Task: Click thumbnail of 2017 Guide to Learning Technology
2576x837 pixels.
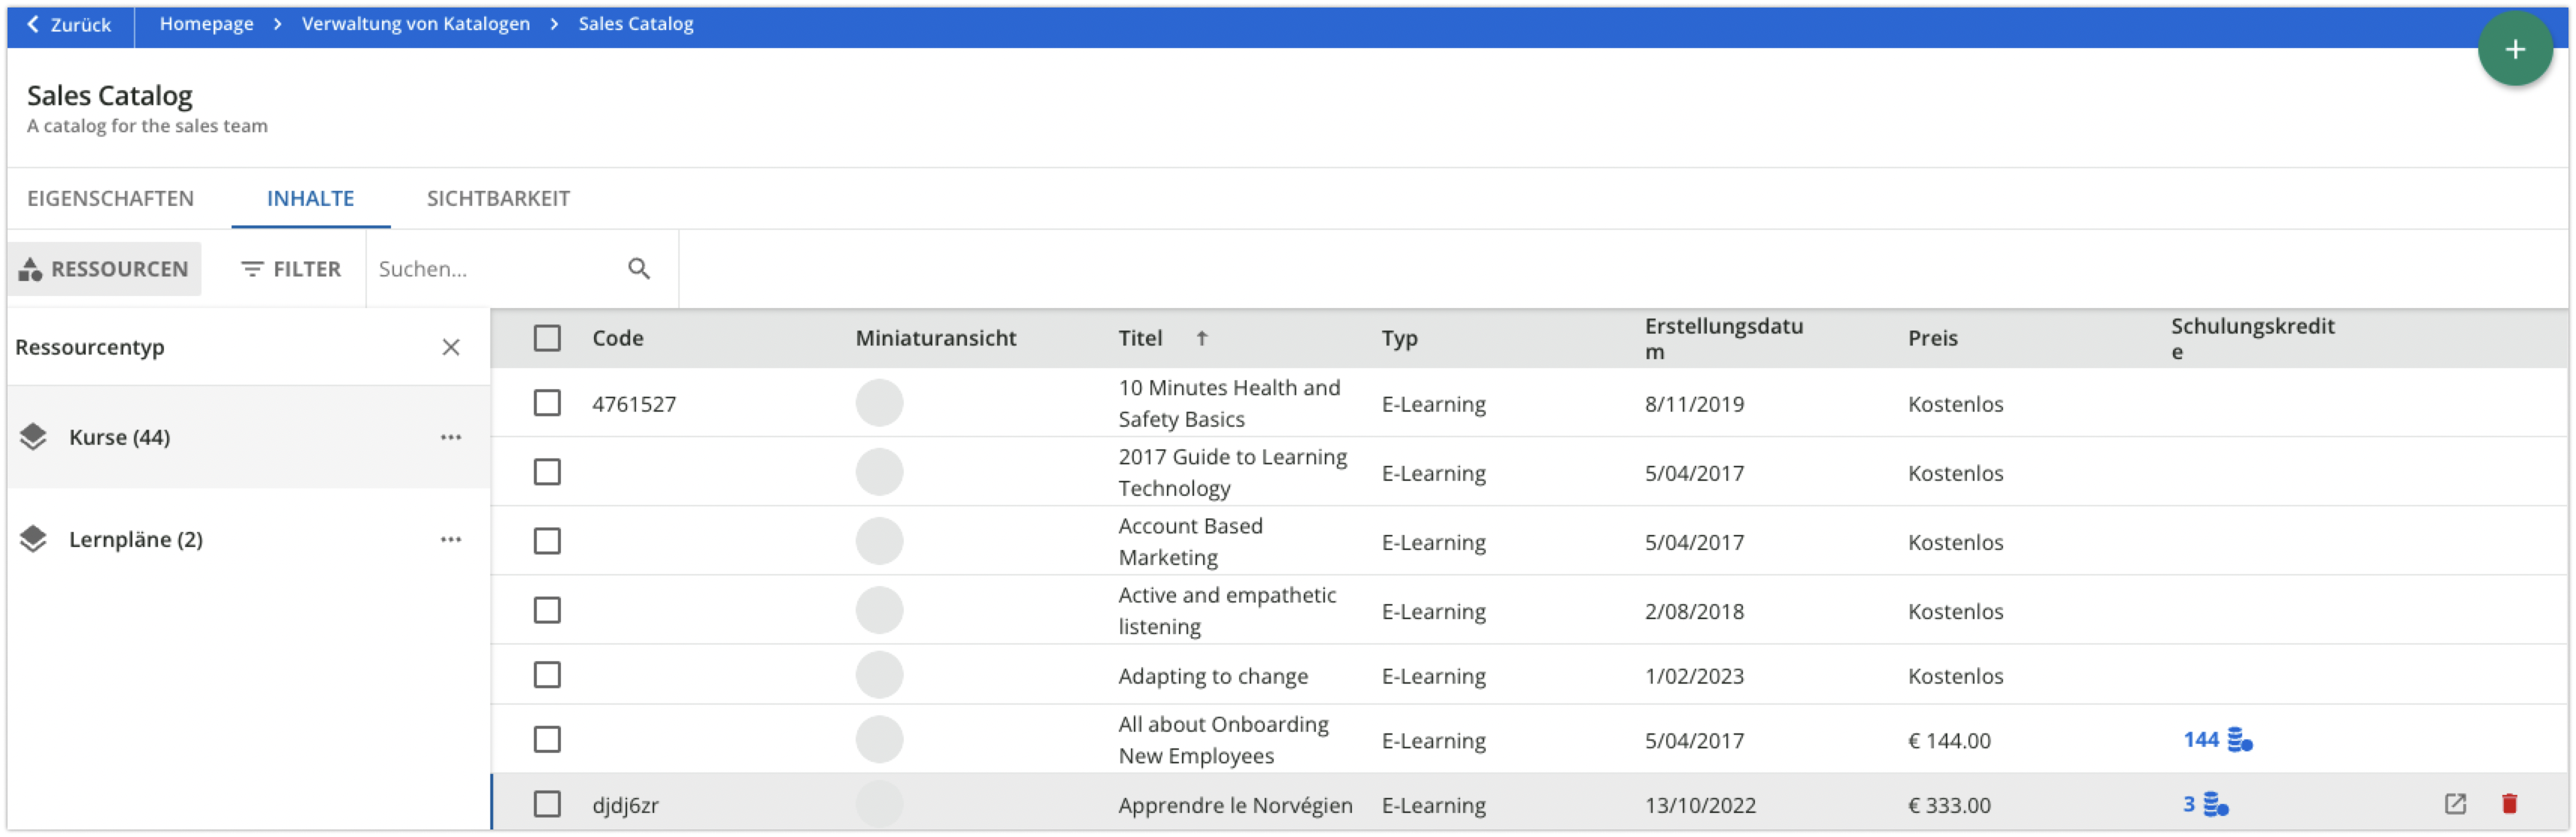Action: (x=879, y=473)
